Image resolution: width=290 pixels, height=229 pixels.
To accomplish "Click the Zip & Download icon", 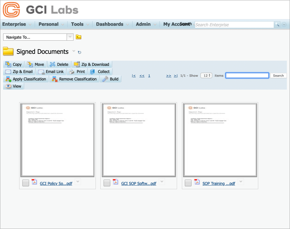I will tap(77, 64).
